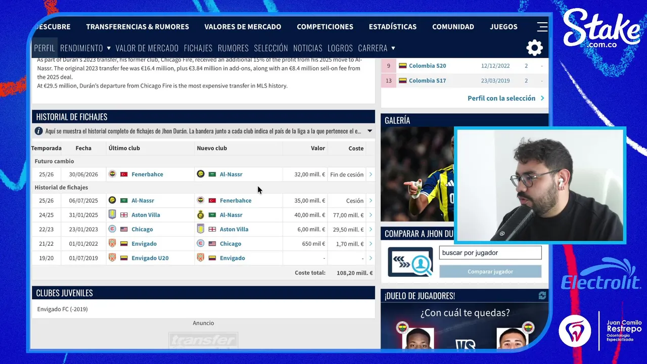Click the England flag next to Aston Villa, 31/01/2025 row
The image size is (647, 364).
pyautogui.click(x=124, y=215)
